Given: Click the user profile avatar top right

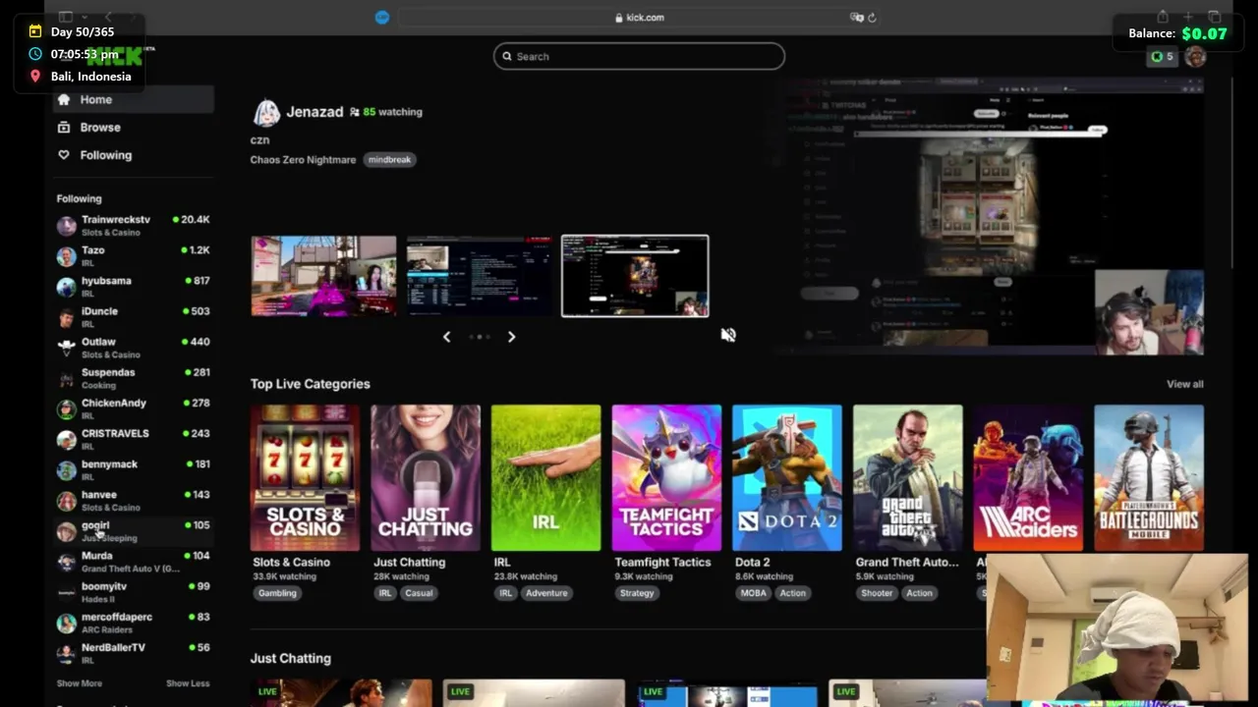Looking at the screenshot, I should [x=1195, y=57].
